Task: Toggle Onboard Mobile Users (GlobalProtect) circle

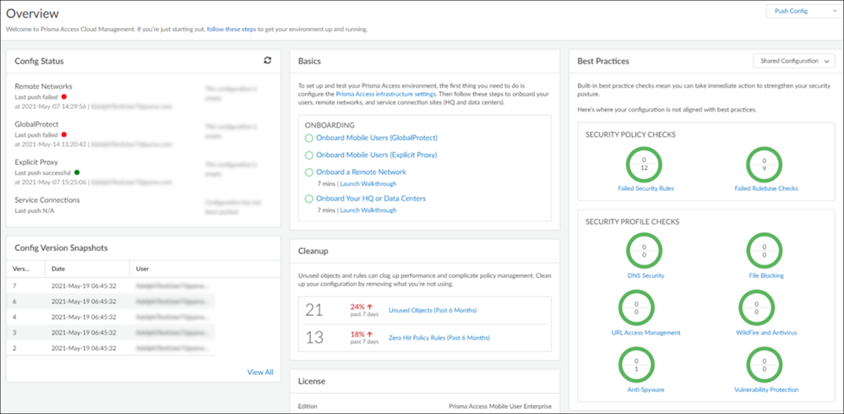Action: pos(309,138)
